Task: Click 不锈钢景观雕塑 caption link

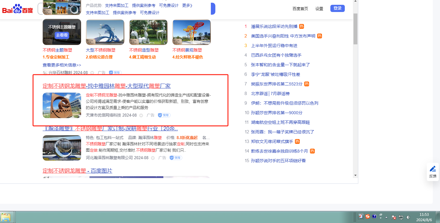Action: (187, 50)
